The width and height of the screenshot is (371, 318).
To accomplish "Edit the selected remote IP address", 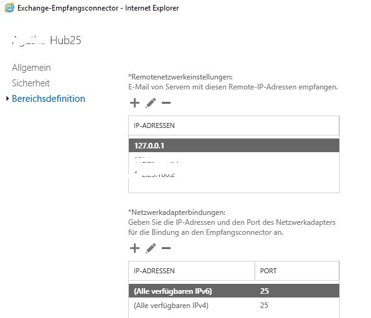I will coord(151,102).
